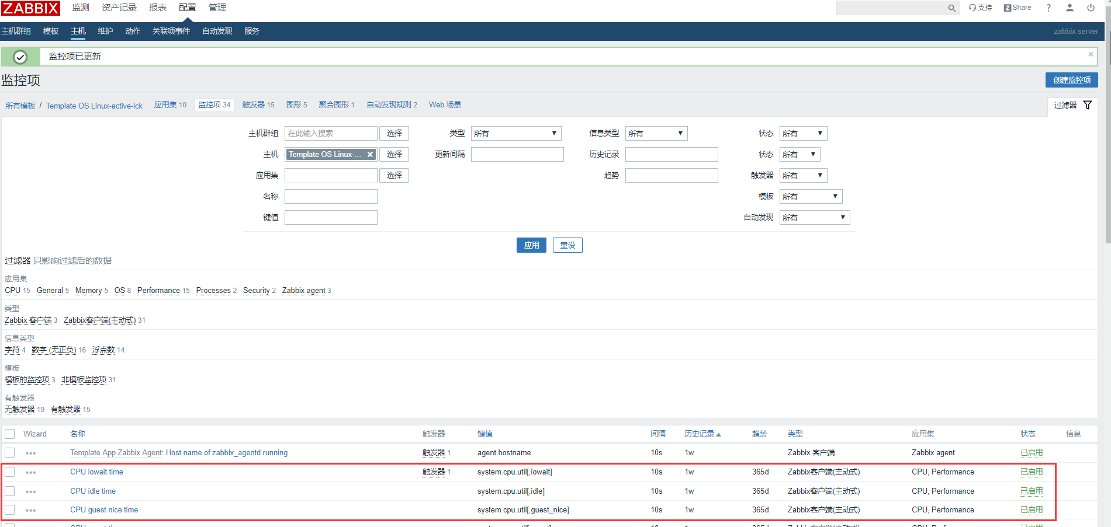Focus the 更新间隔 input field
The width and height of the screenshot is (1111, 527).
[517, 155]
